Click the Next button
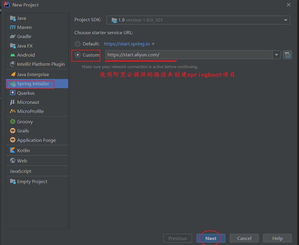Screen dimensions: 299x245 (211, 238)
